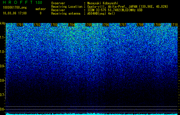
Task: Select the file name 1003061700.png
Action: point(15,7)
